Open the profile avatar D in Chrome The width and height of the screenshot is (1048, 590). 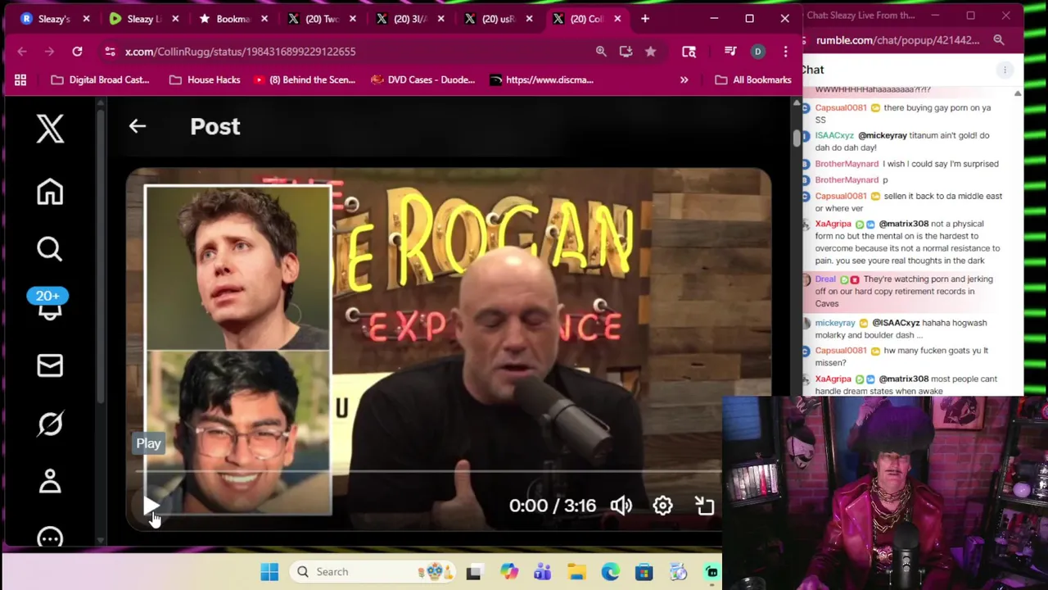(x=757, y=52)
